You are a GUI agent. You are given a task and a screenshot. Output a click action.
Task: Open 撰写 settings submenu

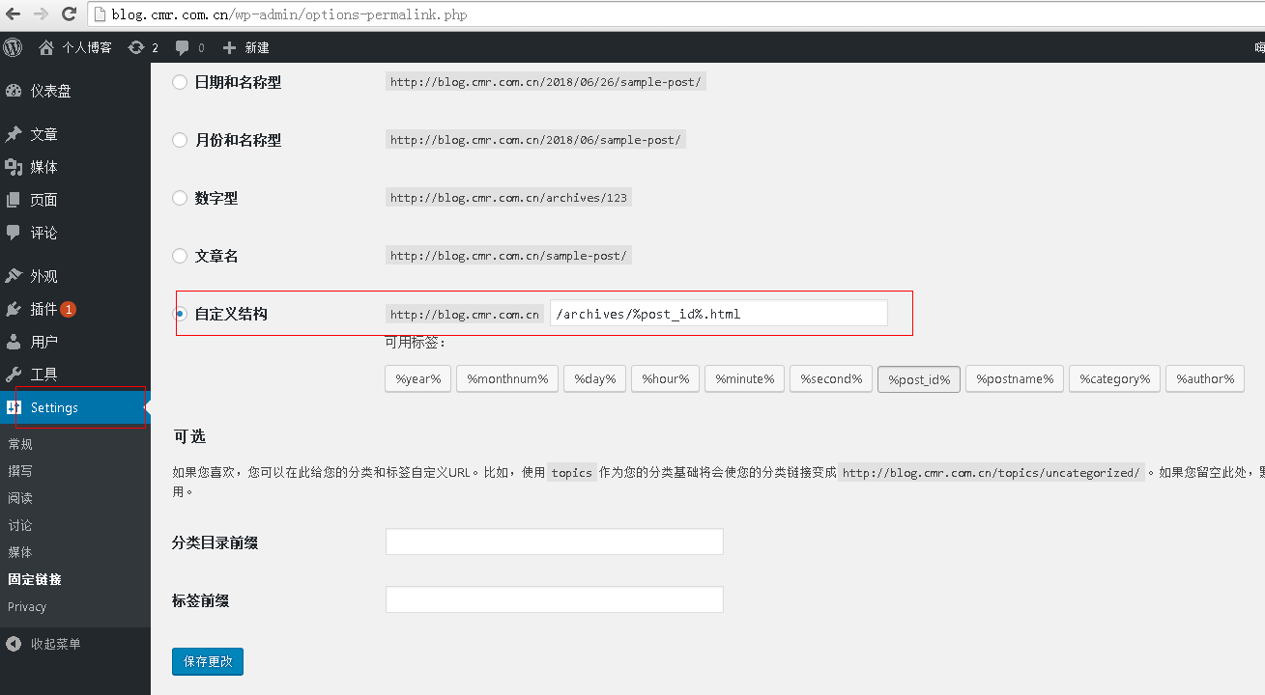(x=20, y=471)
